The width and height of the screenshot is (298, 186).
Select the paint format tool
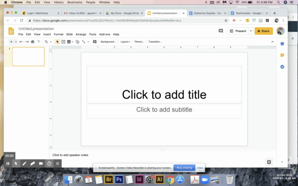point(39,42)
